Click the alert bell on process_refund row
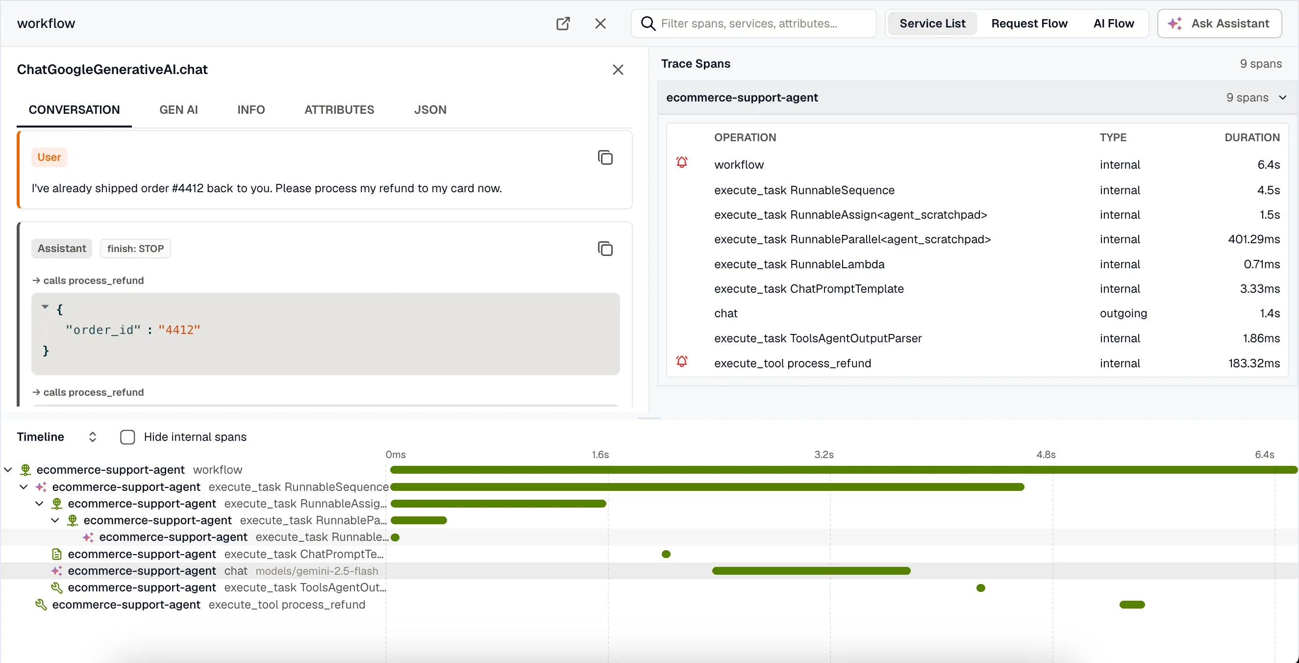1299x663 pixels. (682, 361)
